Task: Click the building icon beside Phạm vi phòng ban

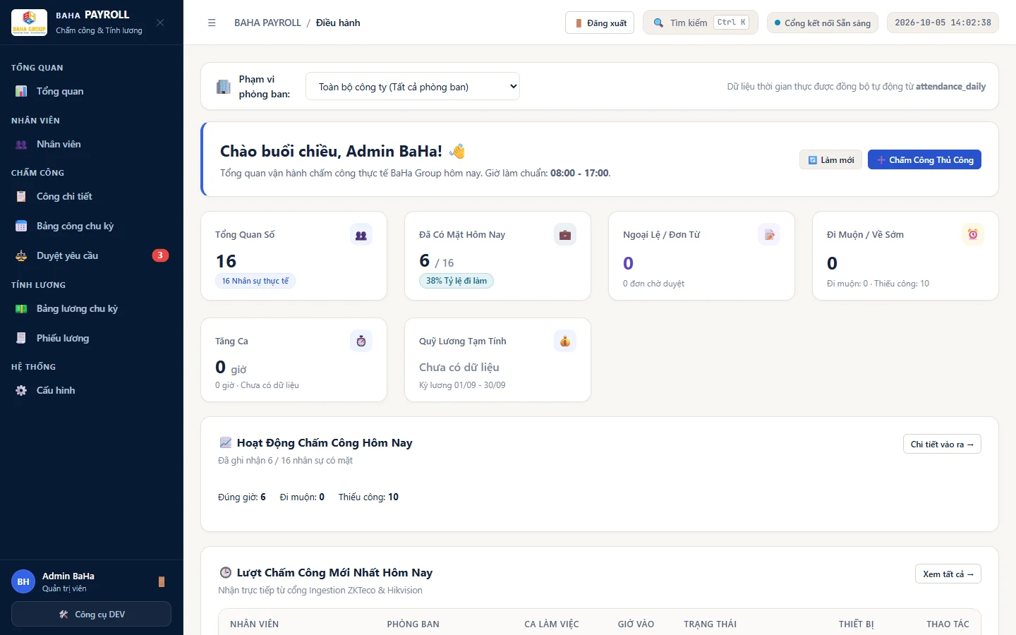Action: 223,87
